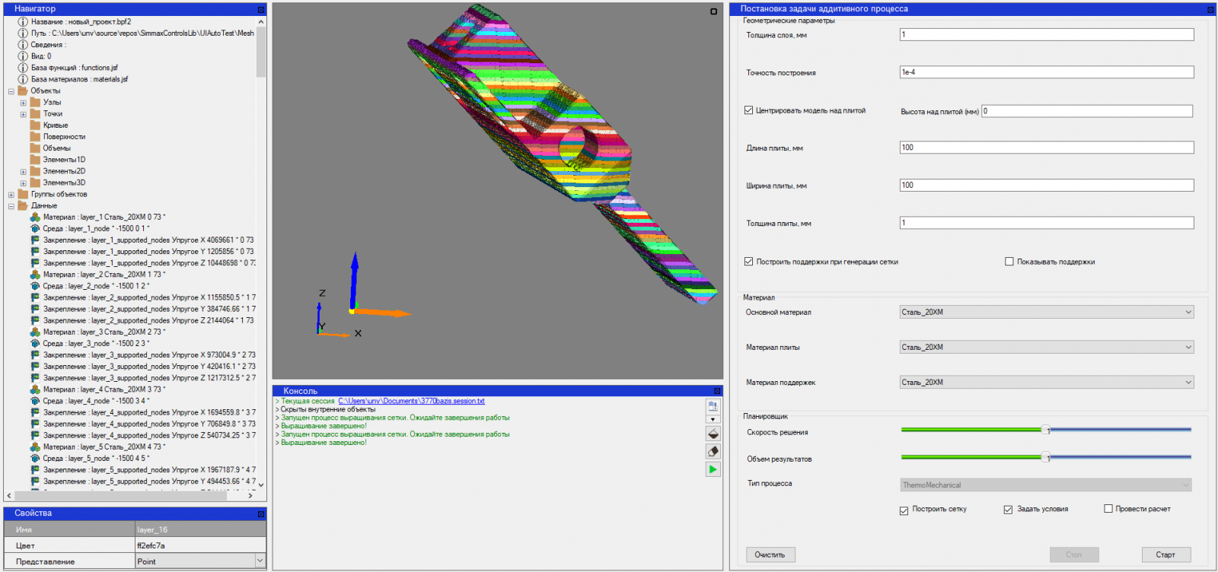
Task: Enable the Показывать поддержки checkbox
Action: tap(1009, 262)
